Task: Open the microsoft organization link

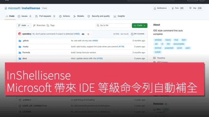Action: click(14, 8)
